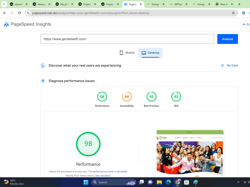Click the real users experience chart icon

43,66
